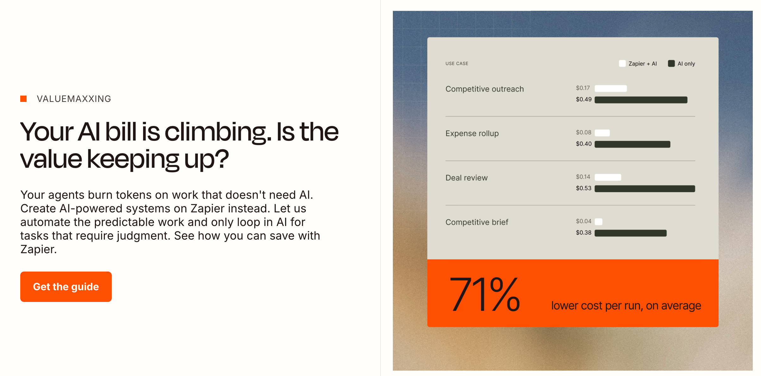
Task: Click the VALUEMAXXING heading label
Action: click(x=74, y=99)
